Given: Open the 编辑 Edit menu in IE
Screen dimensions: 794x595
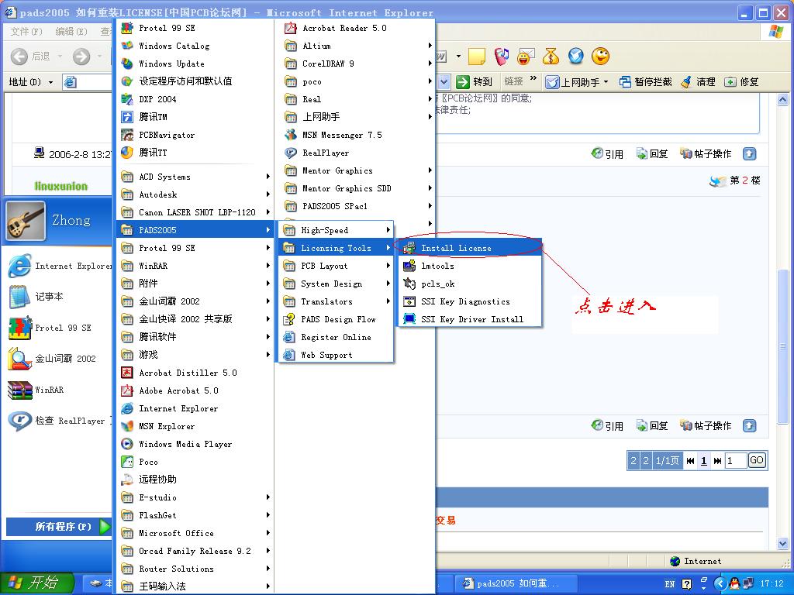Looking at the screenshot, I should (71, 32).
